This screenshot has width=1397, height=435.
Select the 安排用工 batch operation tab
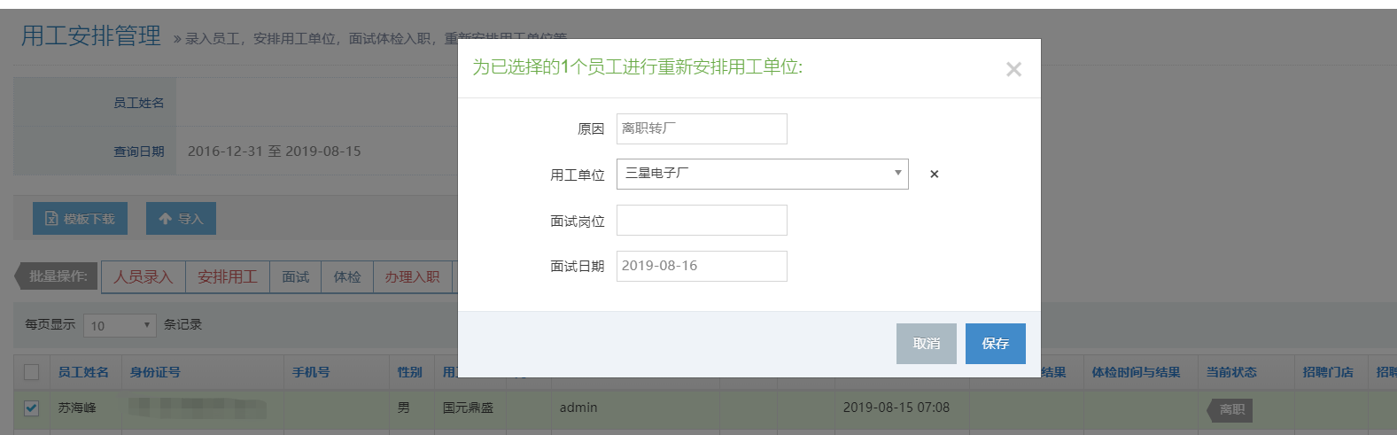click(x=227, y=277)
